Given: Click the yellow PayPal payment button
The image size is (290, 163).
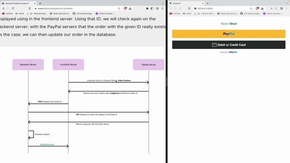Looking at the screenshot, I should [229, 34].
